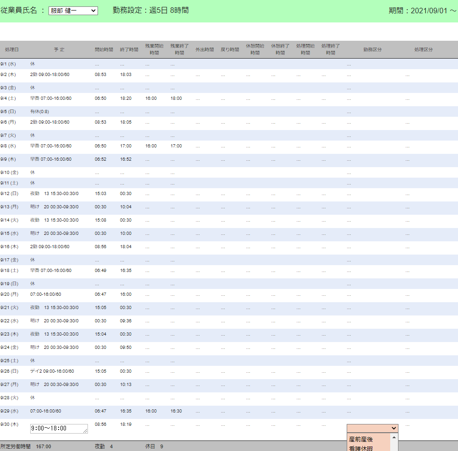Click the 処理日 column header
The height and width of the screenshot is (451, 458).
(12, 49)
